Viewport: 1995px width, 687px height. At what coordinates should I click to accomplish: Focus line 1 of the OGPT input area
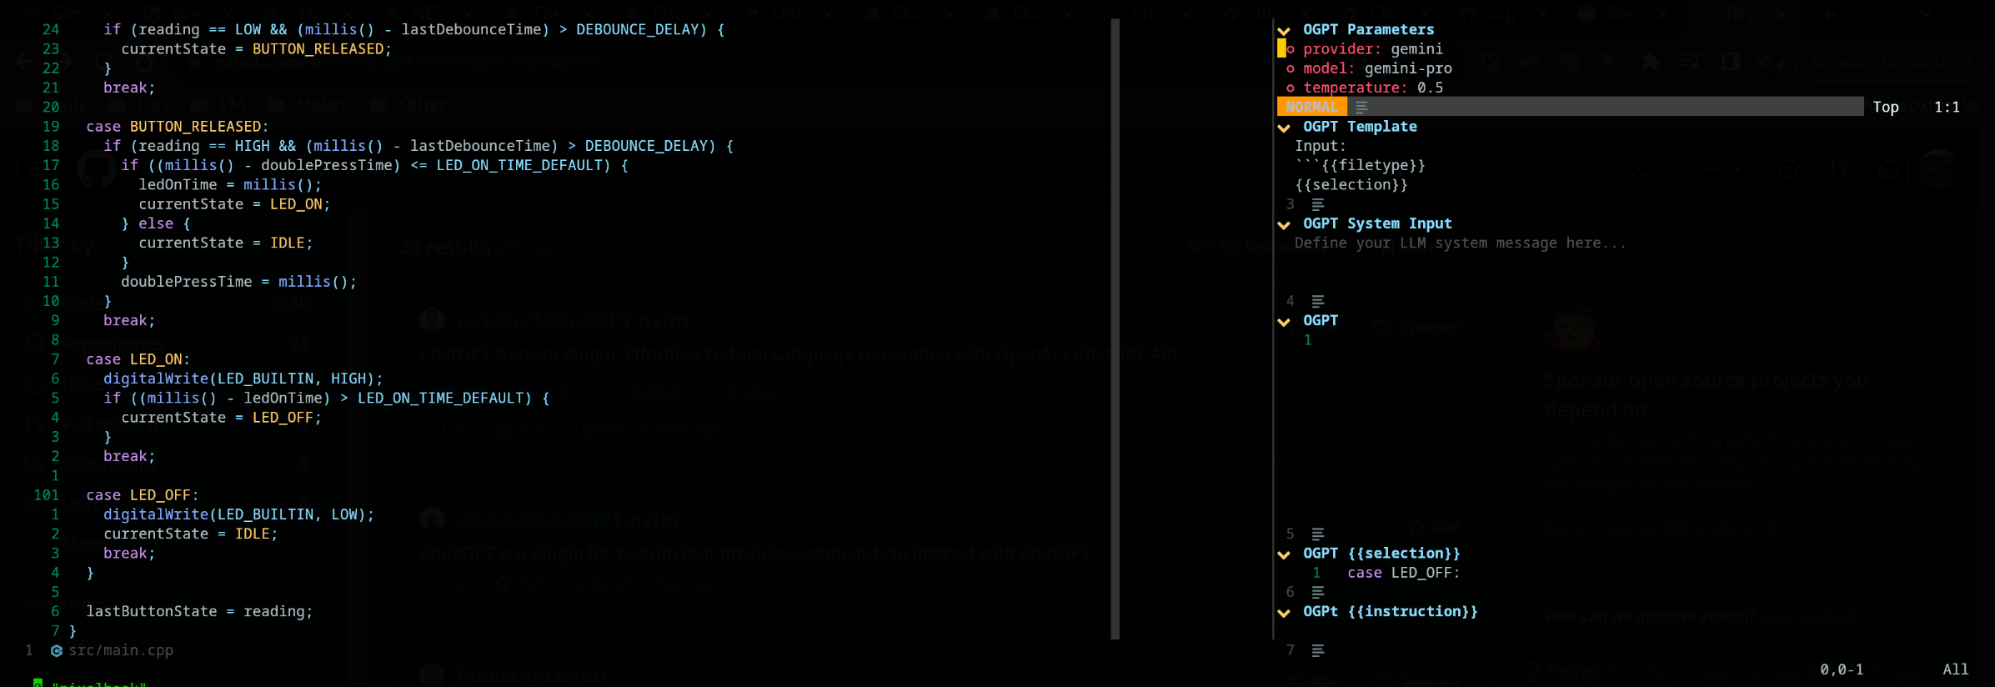[x=1307, y=340]
